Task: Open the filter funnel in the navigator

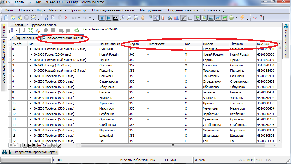Action: click(x=59, y=145)
